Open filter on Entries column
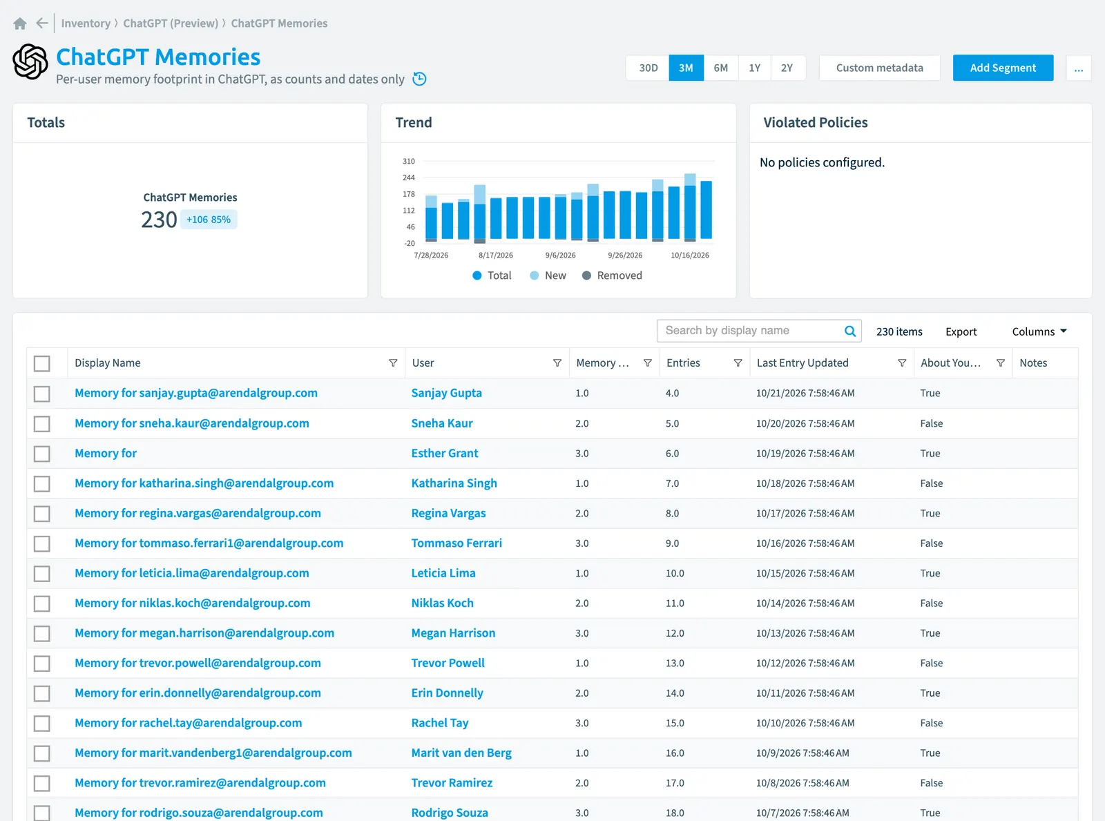Screen dimensions: 1105x821 pos(738,363)
